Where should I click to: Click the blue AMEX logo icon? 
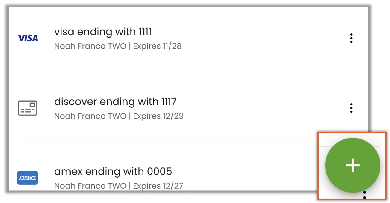(28, 178)
